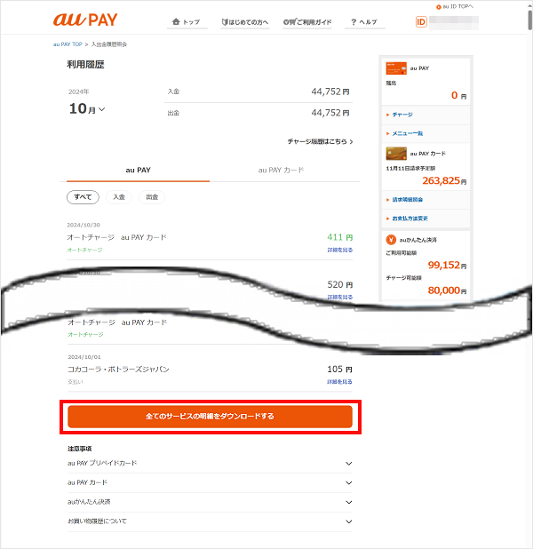Click the au PAY logo
533x549 pixels.
[x=85, y=20]
